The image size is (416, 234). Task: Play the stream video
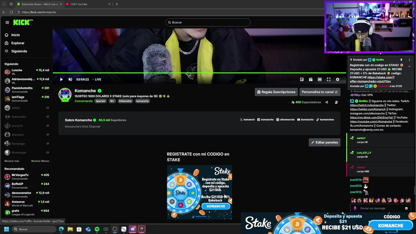pos(61,79)
